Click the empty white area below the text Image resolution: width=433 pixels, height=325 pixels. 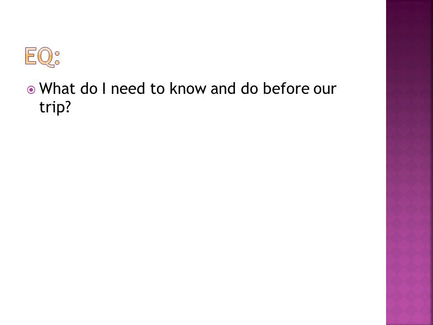coord(193,216)
